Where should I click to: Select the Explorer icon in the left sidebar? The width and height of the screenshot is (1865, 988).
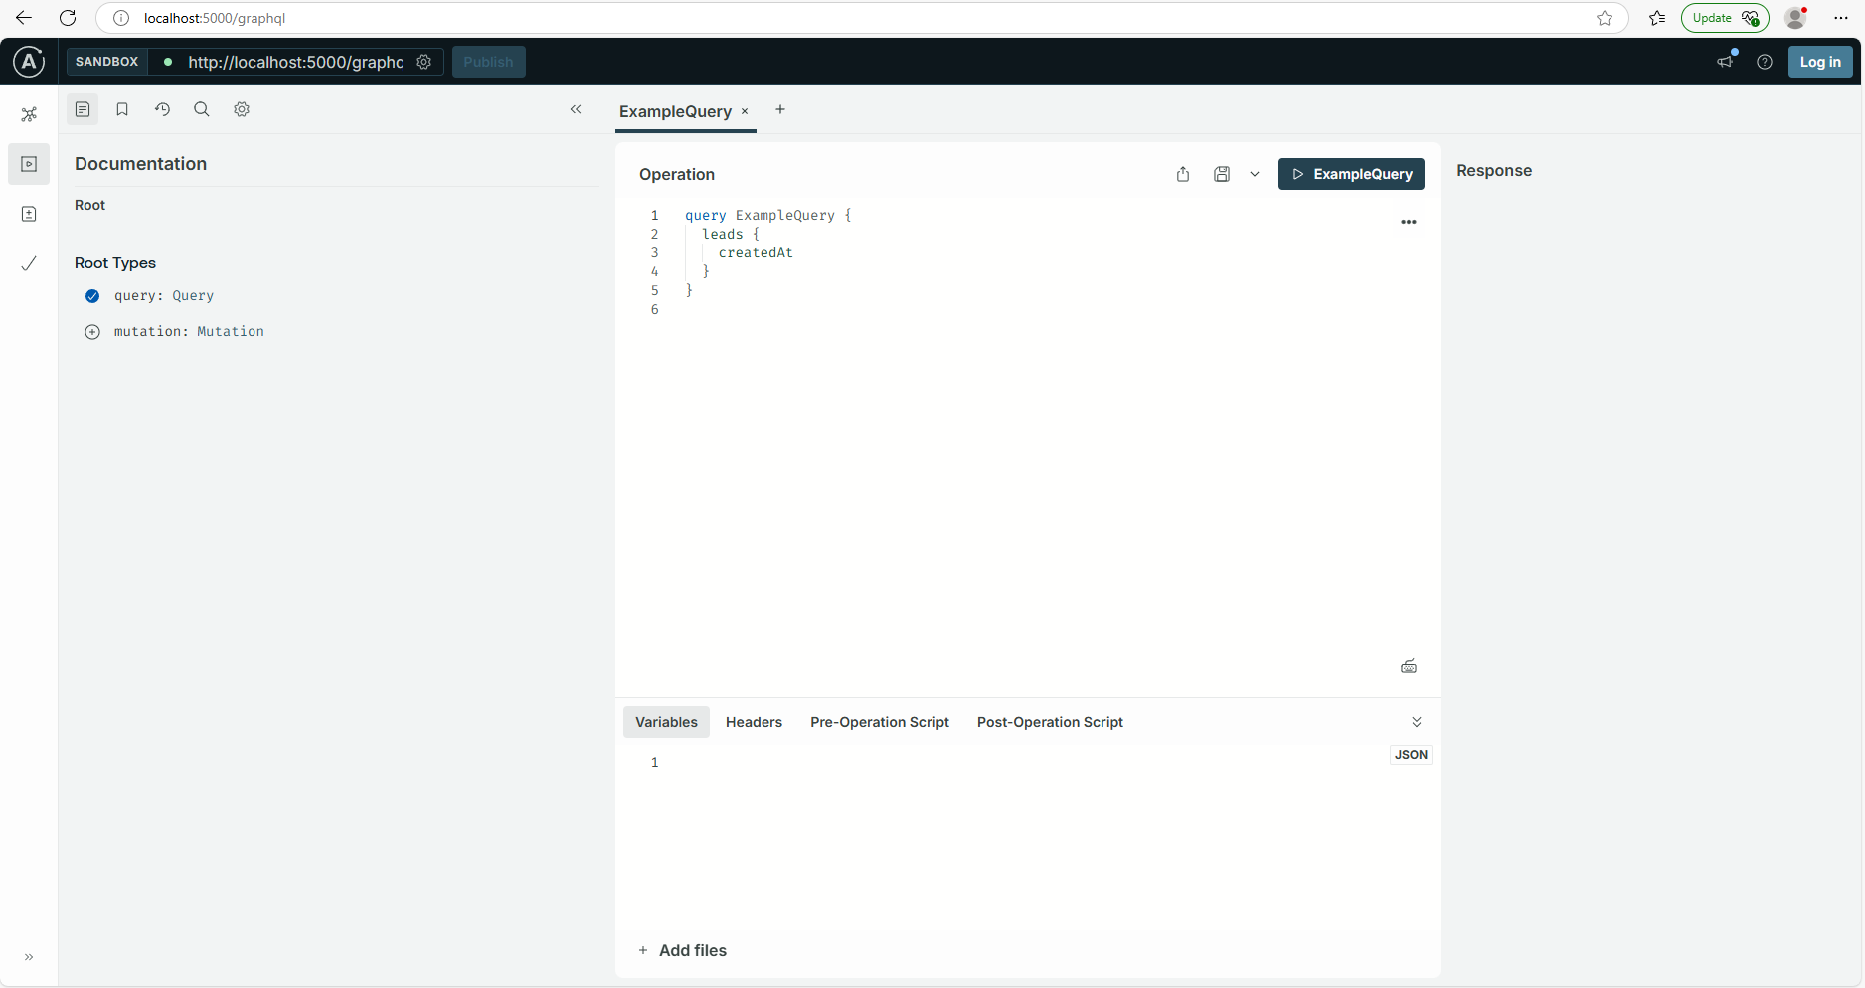[x=29, y=164]
